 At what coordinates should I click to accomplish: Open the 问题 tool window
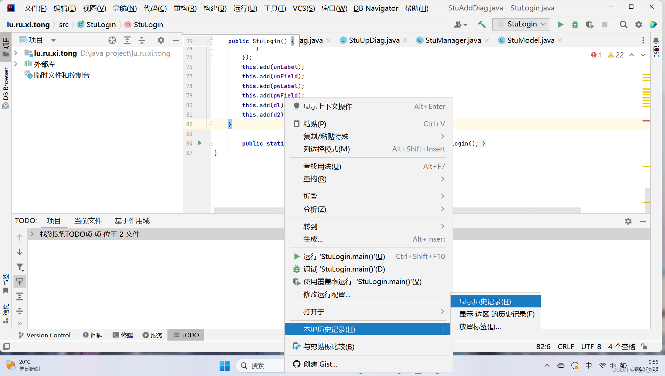point(93,335)
